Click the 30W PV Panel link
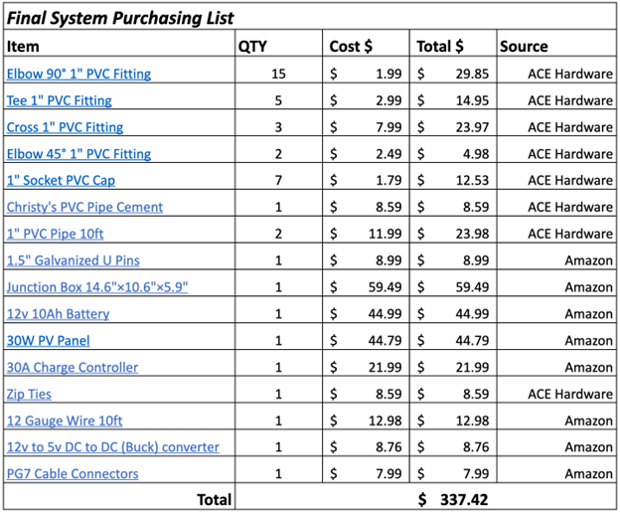Viewport: 620px width, 512px height. (x=49, y=341)
